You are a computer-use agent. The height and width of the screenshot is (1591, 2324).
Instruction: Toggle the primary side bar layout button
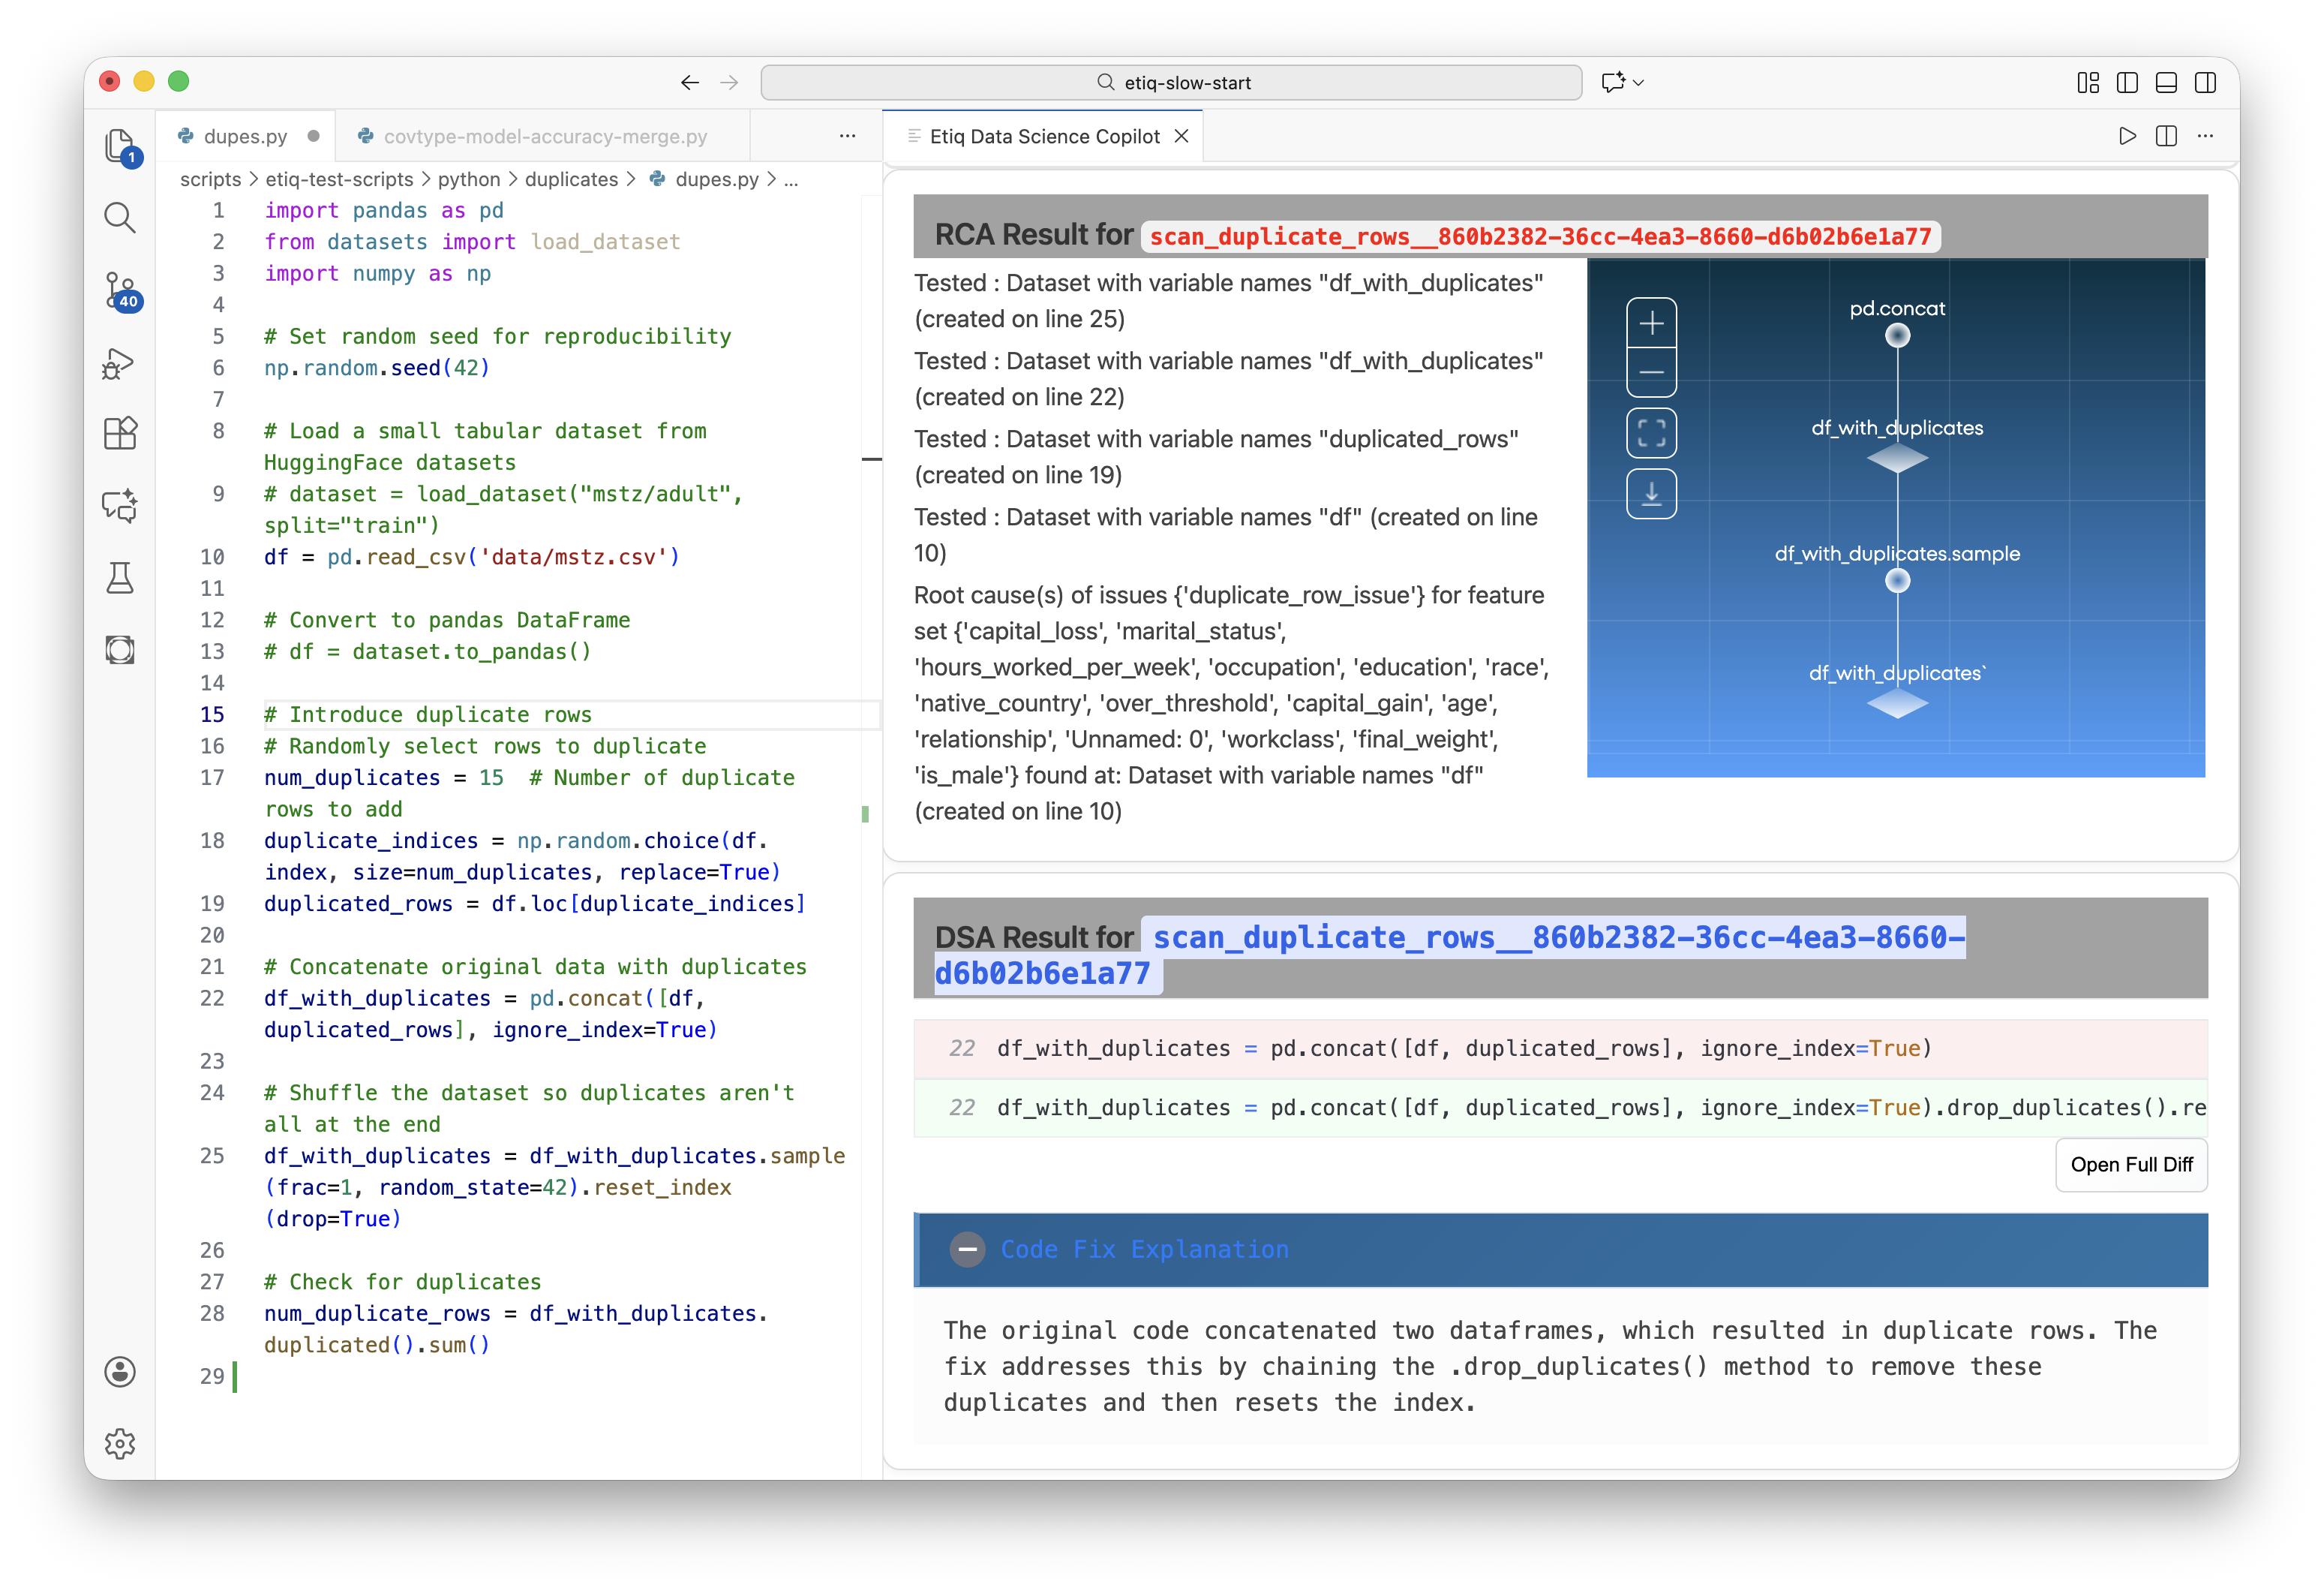[x=2127, y=82]
